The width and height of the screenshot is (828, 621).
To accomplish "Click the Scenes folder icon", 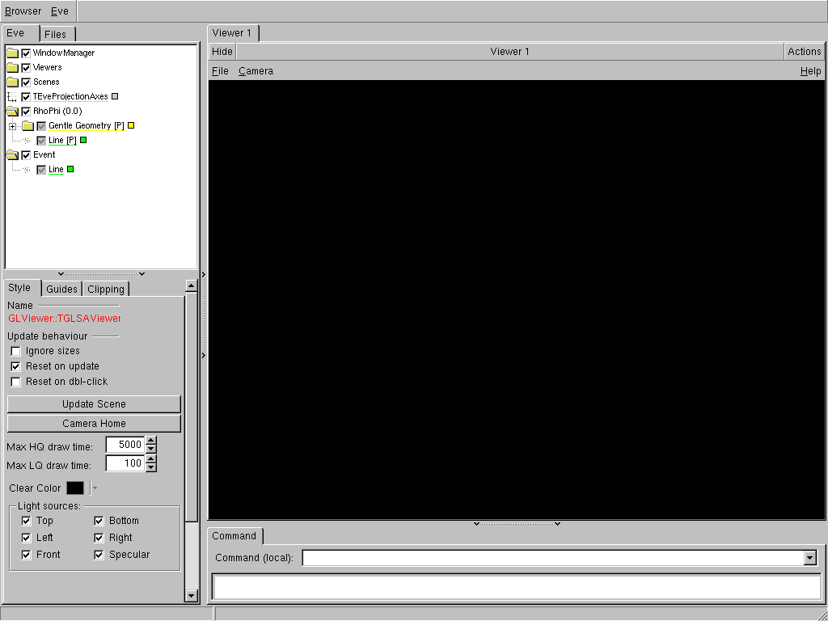I will click(x=12, y=82).
